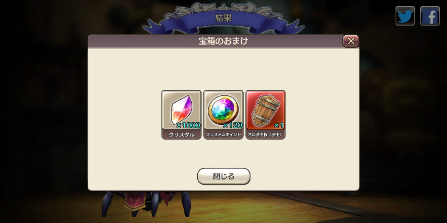The image size is (447, 223).
Task: Tap the ×120 premium point quantity
Action: tap(232, 125)
